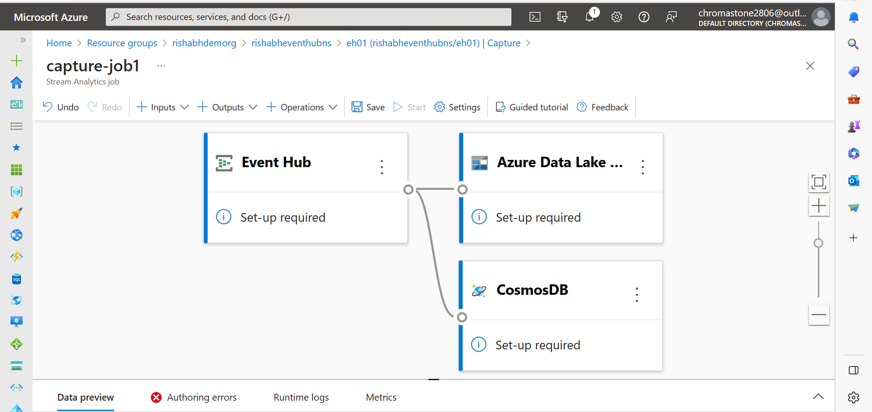Click Feedback in job toolbar
Viewport: 872px width, 412px height.
coord(603,107)
